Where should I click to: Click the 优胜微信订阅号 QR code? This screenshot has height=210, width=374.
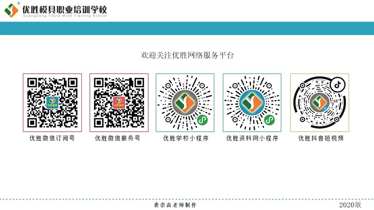pos(52,103)
